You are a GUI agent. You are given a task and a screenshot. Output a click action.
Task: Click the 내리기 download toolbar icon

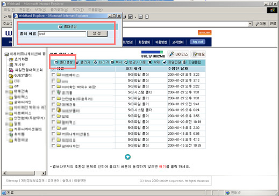[x=95, y=62]
